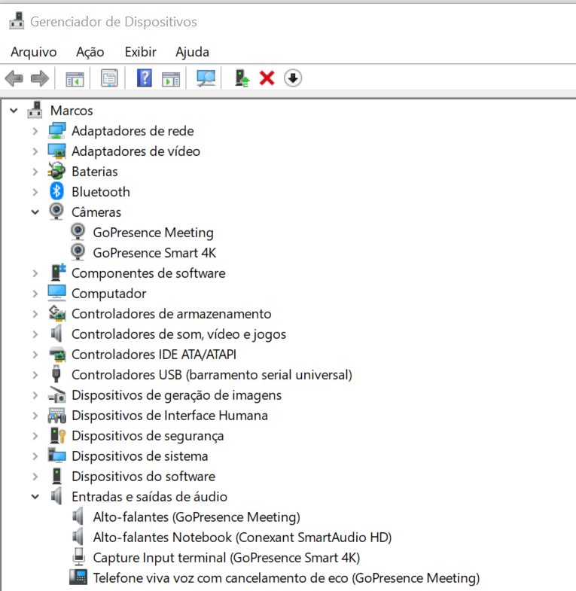Screen dimensions: 576x591
Task: Select Capture Input terminal (GoPresence Smart 4K)
Action: 227,558
